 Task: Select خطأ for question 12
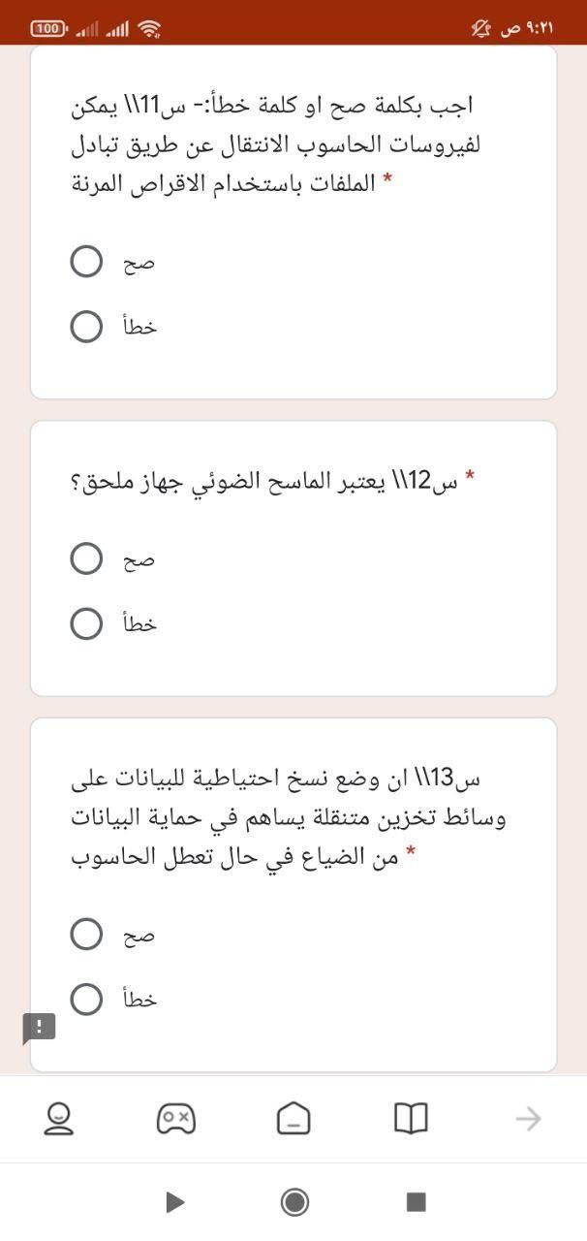coord(86,623)
